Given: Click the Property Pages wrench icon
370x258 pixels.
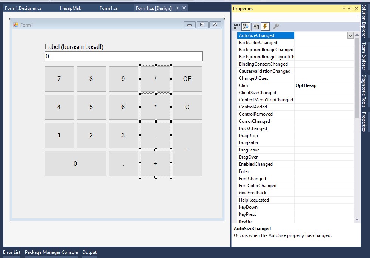Looking at the screenshot, I should coord(276,26).
